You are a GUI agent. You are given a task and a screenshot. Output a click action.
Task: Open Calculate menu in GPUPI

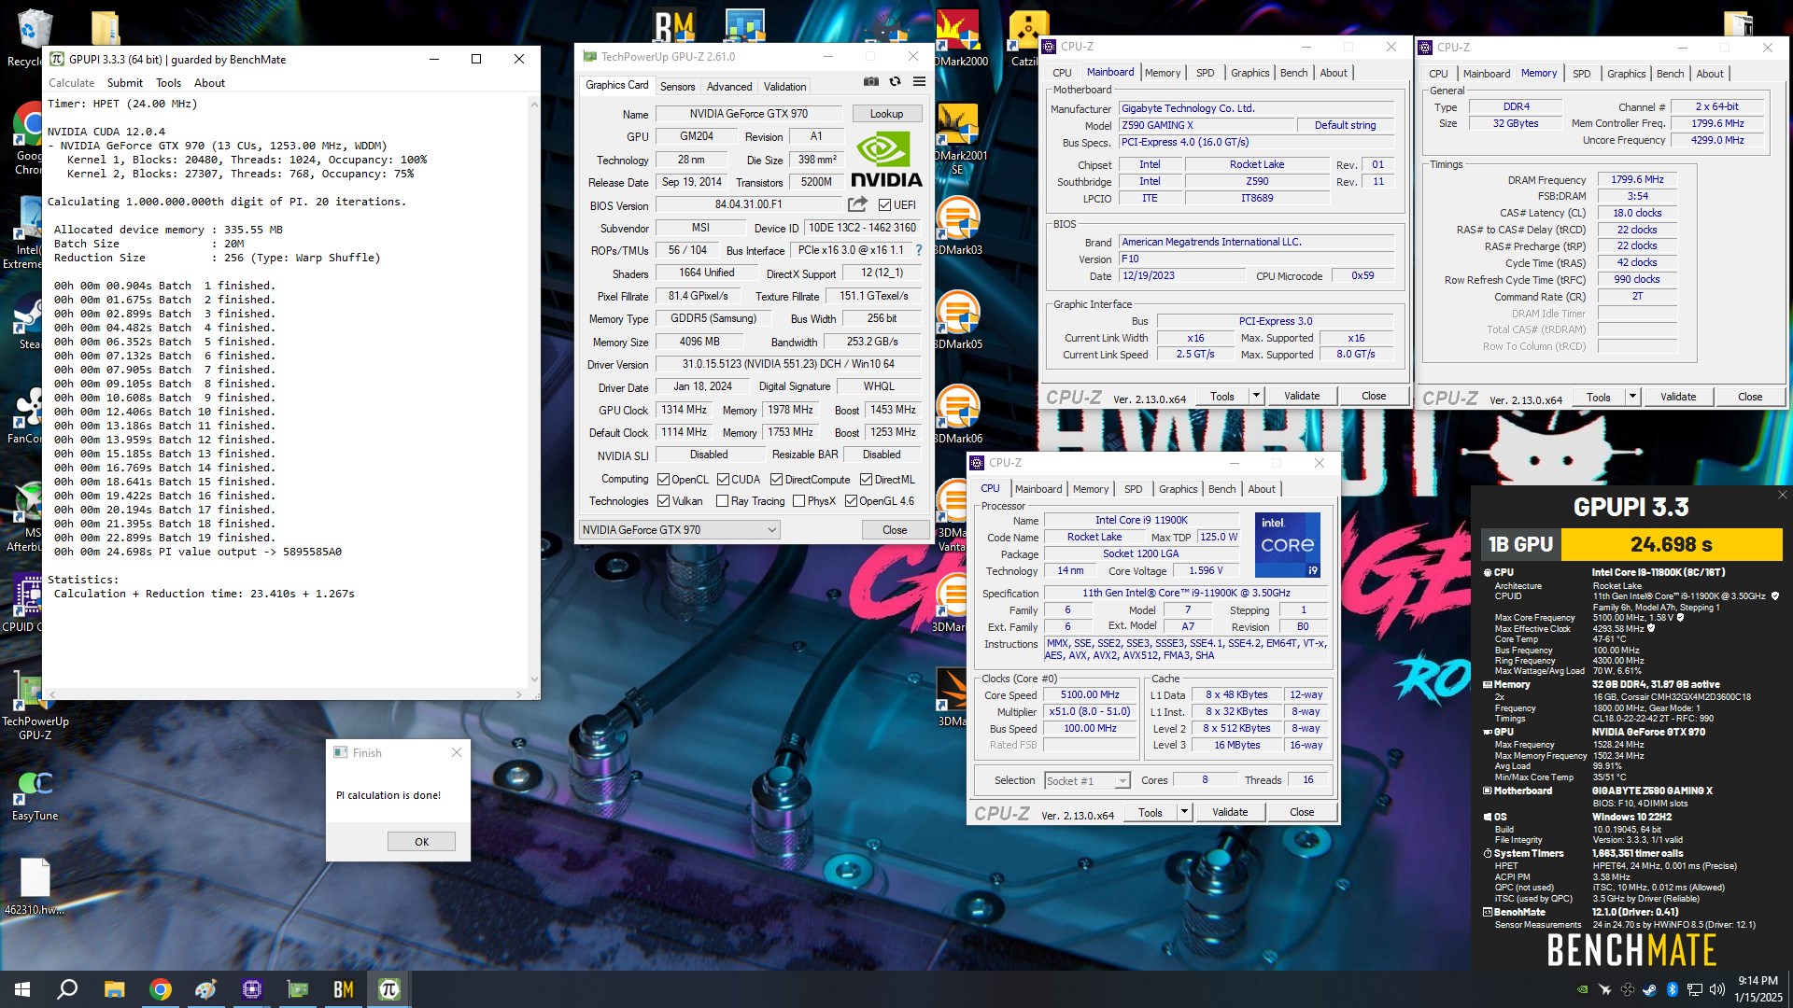pyautogui.click(x=72, y=83)
